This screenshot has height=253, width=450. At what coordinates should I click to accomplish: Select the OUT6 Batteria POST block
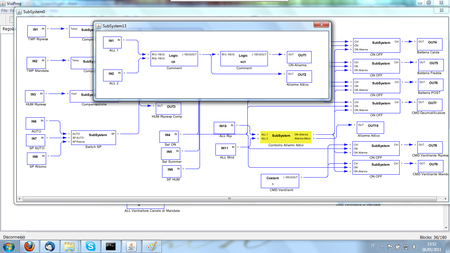[x=430, y=85]
